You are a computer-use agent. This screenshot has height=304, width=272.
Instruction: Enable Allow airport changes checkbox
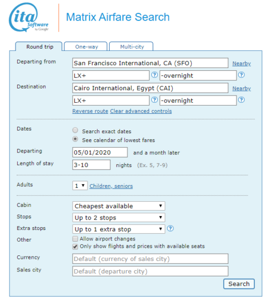coord(75,239)
